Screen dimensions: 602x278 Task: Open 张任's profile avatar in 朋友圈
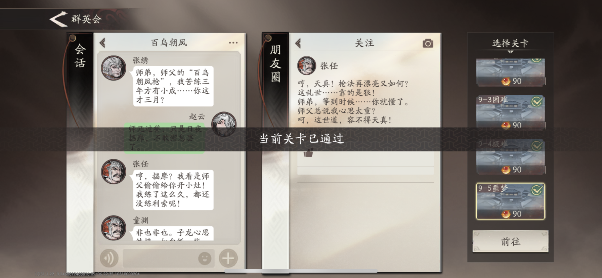307,65
